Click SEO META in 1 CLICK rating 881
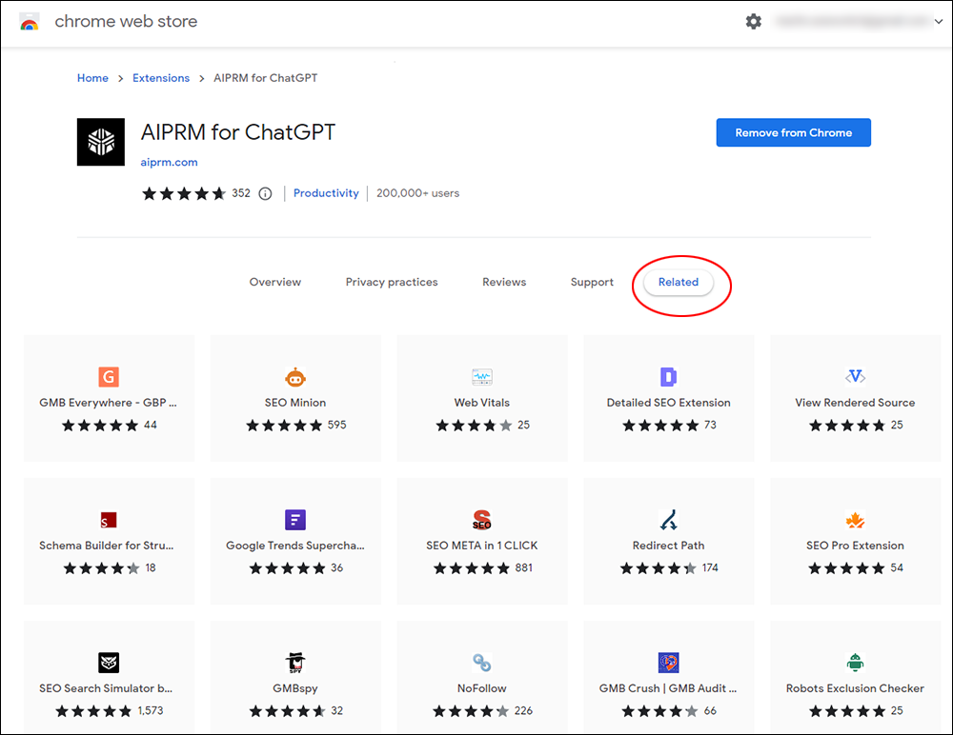The width and height of the screenshot is (953, 735). pos(482,568)
